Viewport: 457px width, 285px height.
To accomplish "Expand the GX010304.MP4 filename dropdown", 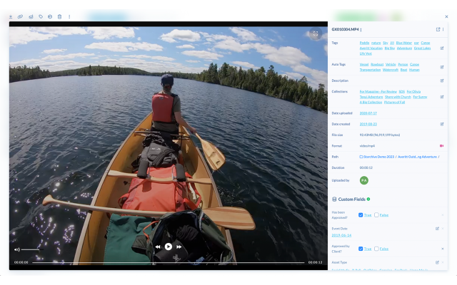I will pyautogui.click(x=361, y=30).
